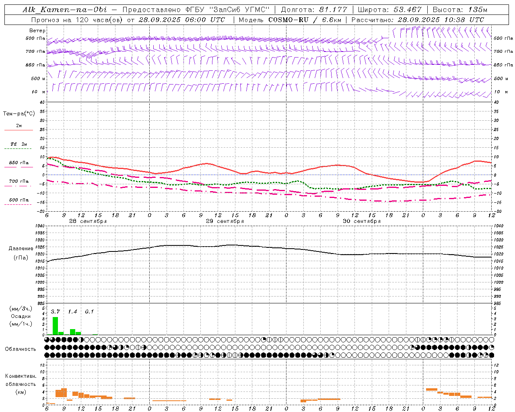Viewport: 515px width, 412px height.
Task: Click the date label "30 сентября"
Action: click(362, 221)
